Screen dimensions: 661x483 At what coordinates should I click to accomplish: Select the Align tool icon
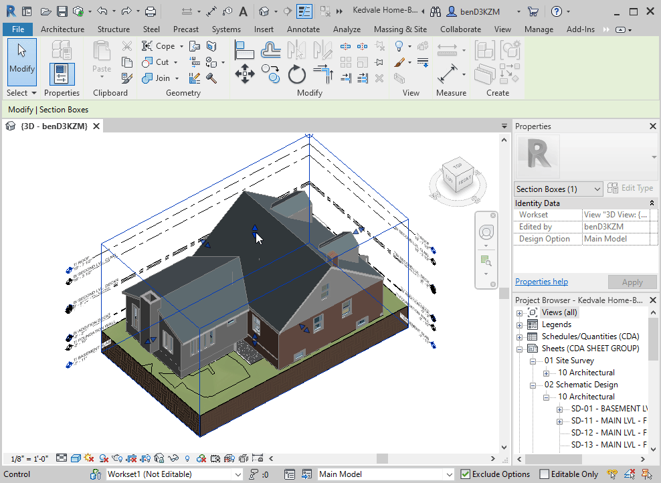244,50
